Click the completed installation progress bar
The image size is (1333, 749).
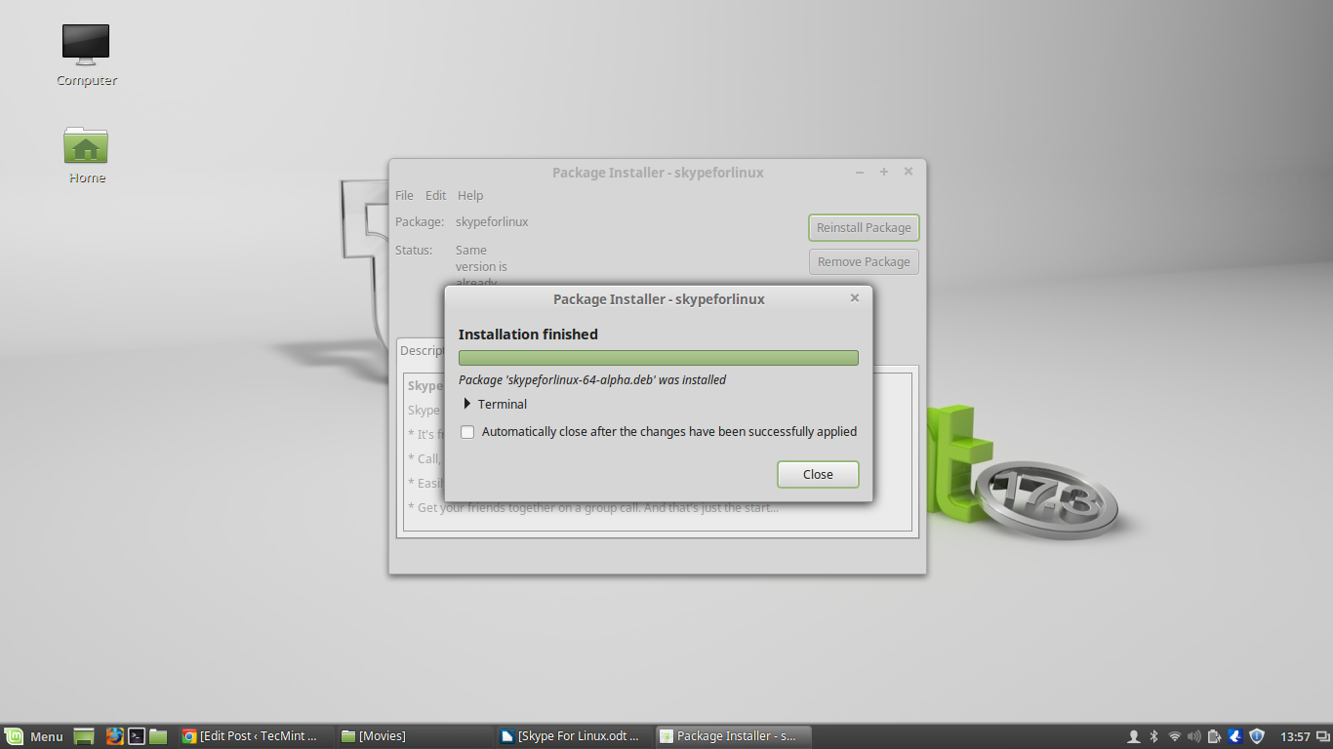pos(659,358)
